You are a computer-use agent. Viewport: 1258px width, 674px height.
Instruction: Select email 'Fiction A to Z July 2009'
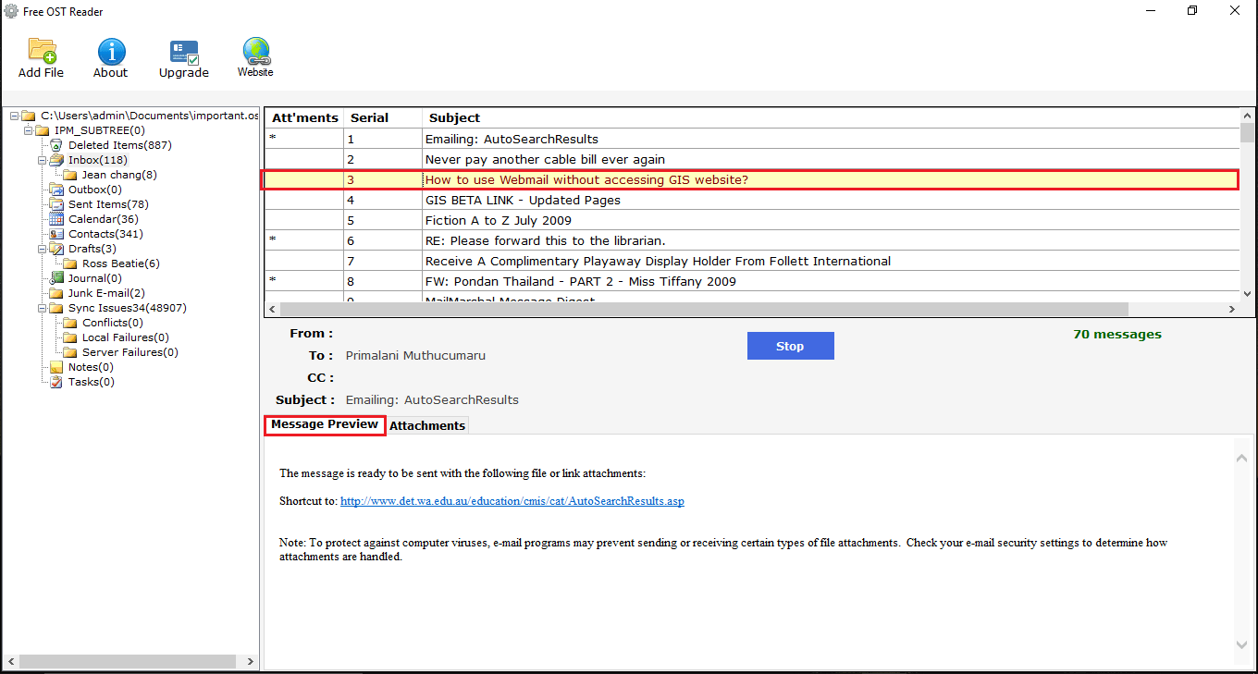point(498,220)
